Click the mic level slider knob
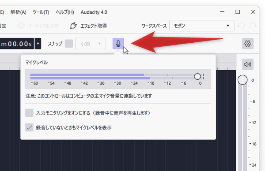 [x=197, y=77]
